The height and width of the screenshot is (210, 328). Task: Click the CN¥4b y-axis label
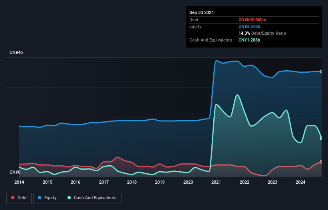click(x=16, y=52)
